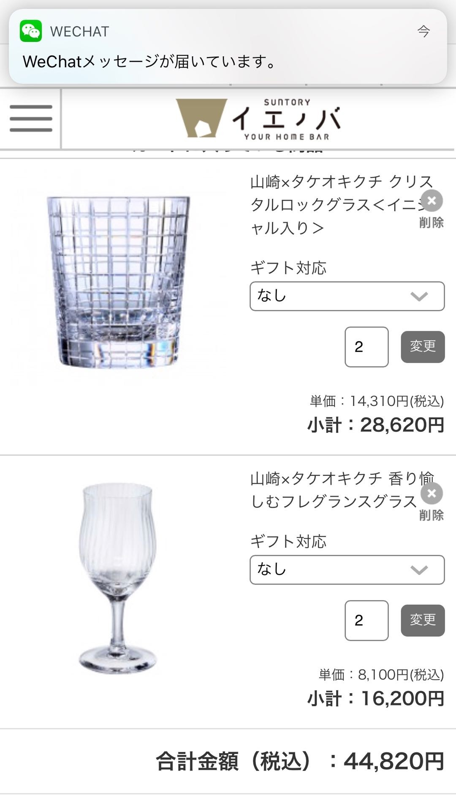Open the fragrance glass product image
Viewport: 456px width, 812px height.
click(x=117, y=577)
